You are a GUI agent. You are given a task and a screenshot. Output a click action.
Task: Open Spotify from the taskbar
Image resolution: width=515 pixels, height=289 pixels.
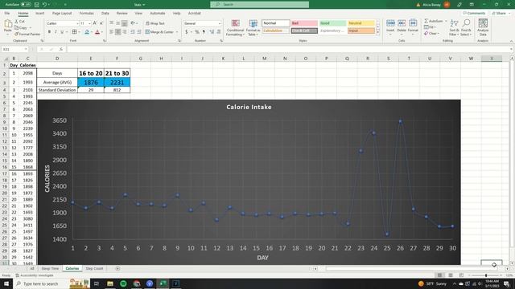(x=123, y=283)
